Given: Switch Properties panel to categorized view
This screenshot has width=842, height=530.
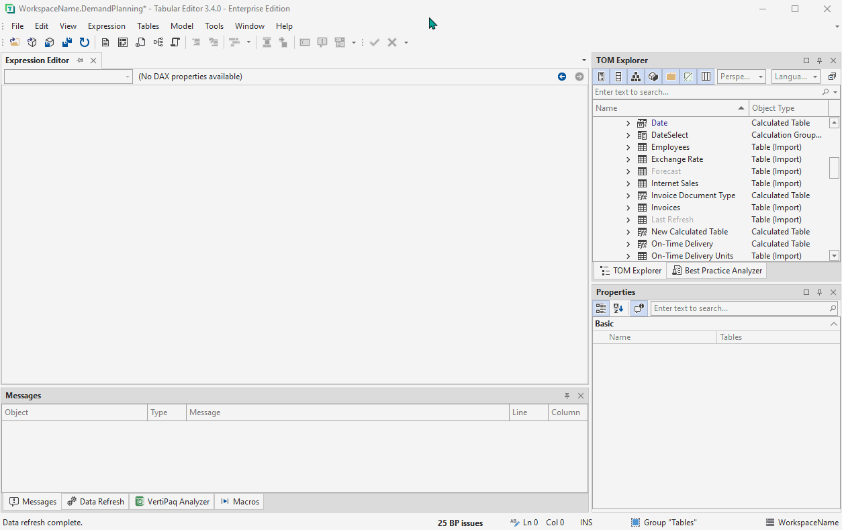Looking at the screenshot, I should tap(601, 308).
